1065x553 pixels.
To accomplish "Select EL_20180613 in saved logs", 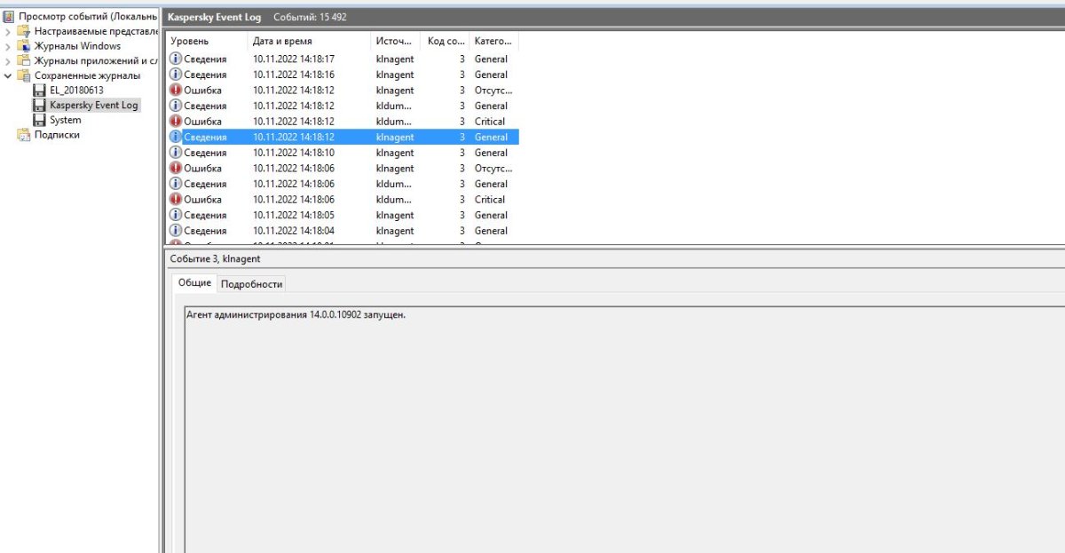I will coord(76,91).
